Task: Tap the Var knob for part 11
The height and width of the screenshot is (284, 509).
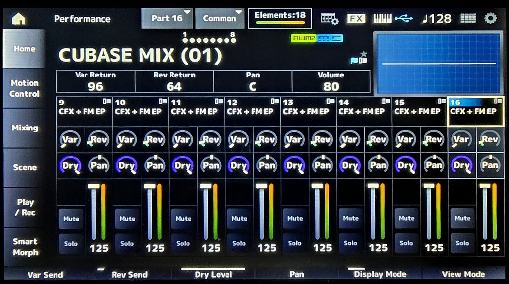Action: pos(182,139)
